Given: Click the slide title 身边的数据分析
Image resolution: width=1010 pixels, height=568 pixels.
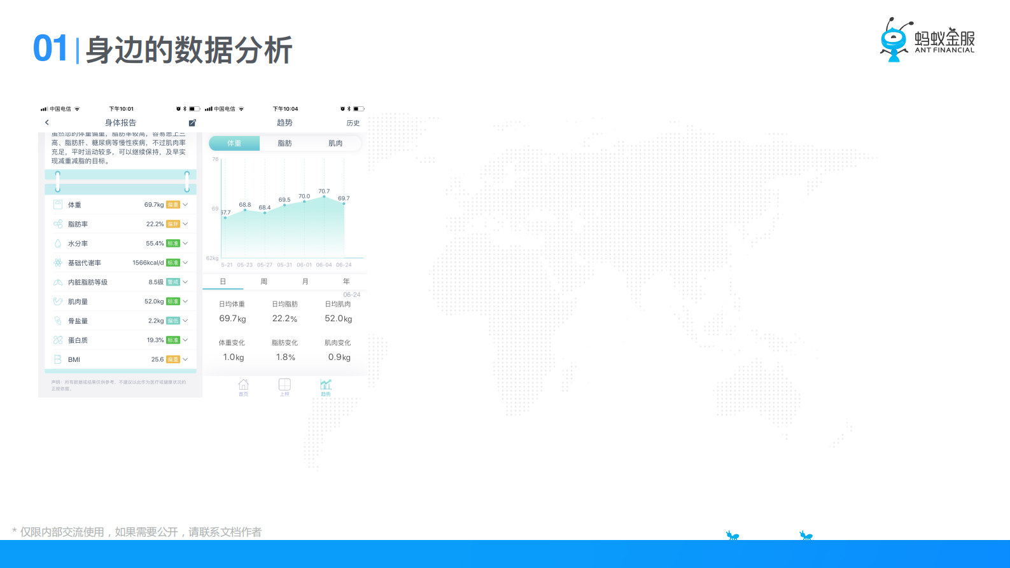Looking at the screenshot, I should [189, 50].
